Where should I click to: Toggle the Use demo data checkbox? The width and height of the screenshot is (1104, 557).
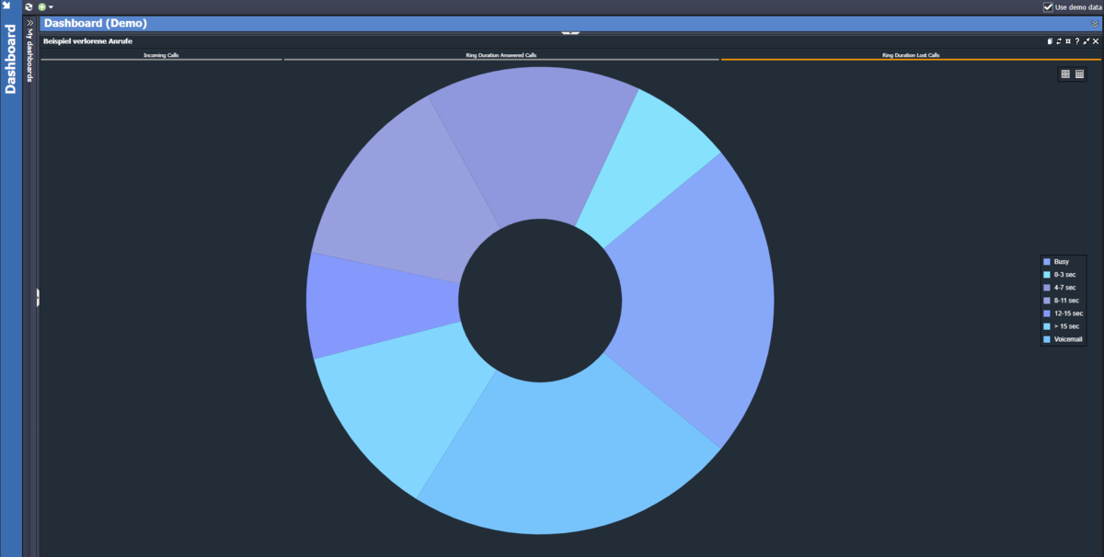[x=1048, y=6]
